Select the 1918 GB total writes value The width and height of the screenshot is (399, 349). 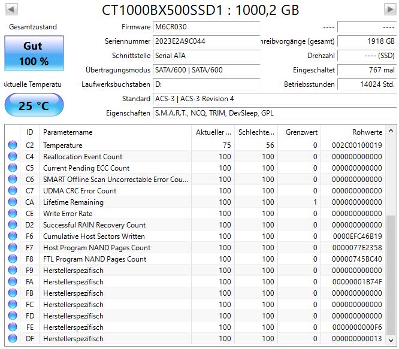(367, 41)
